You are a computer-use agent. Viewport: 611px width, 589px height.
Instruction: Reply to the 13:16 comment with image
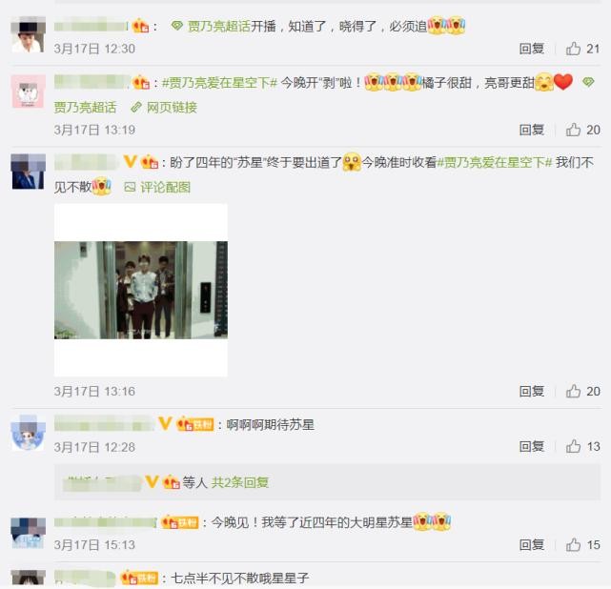click(532, 391)
